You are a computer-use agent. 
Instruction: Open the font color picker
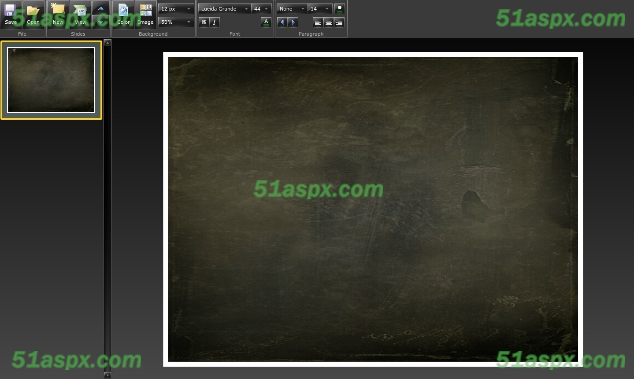tap(266, 22)
